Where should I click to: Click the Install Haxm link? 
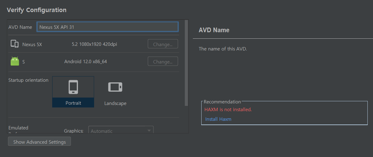coord(218,119)
